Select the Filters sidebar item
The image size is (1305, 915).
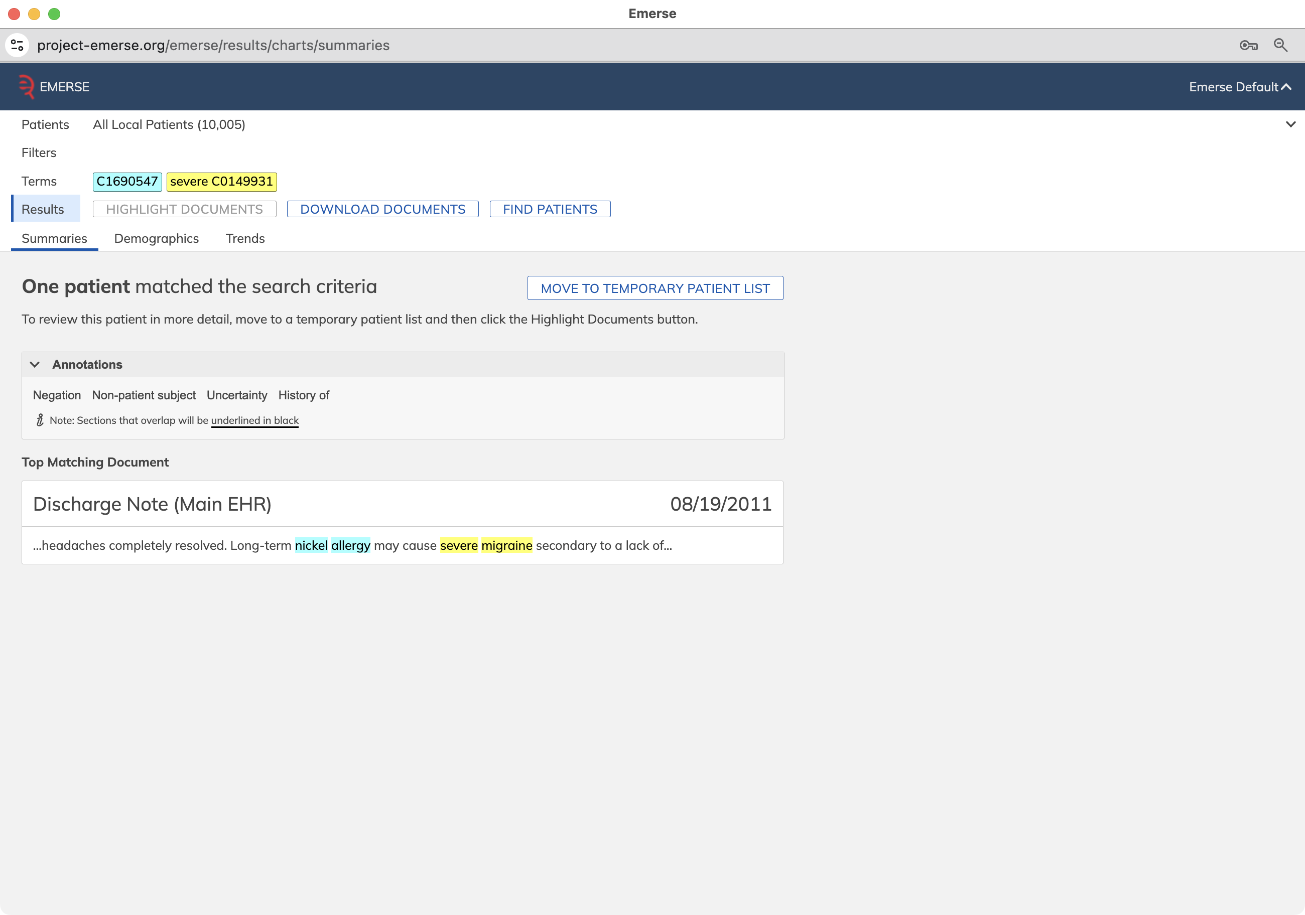[39, 153]
